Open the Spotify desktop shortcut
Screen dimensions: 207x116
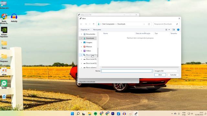tap(4, 84)
